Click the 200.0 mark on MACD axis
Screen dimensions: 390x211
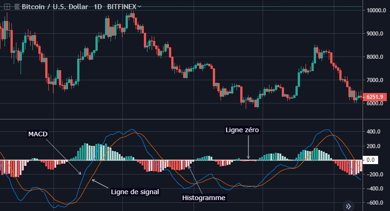point(374,146)
